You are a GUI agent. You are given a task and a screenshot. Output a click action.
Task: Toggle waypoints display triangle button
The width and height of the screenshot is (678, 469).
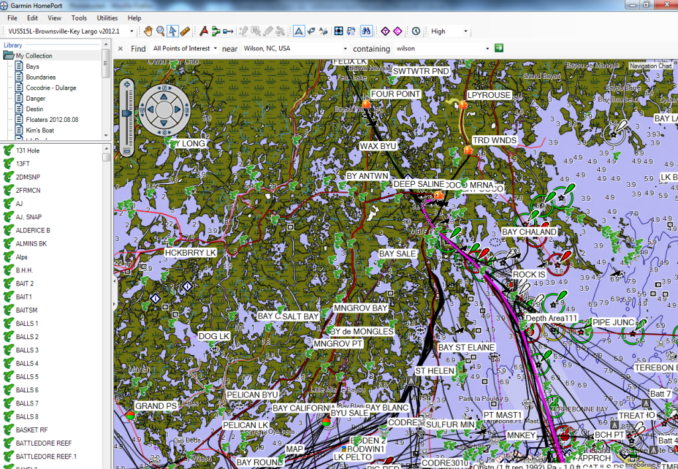(x=299, y=31)
